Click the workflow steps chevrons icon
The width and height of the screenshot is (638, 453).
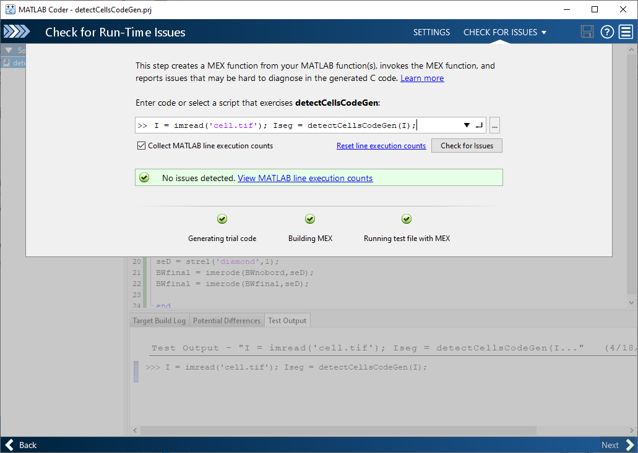[16, 32]
